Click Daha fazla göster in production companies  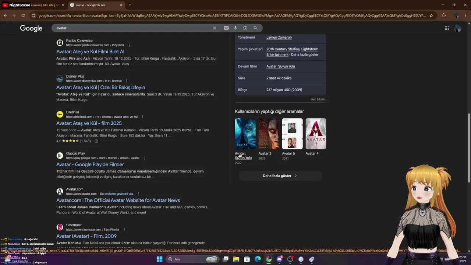[x=305, y=54]
